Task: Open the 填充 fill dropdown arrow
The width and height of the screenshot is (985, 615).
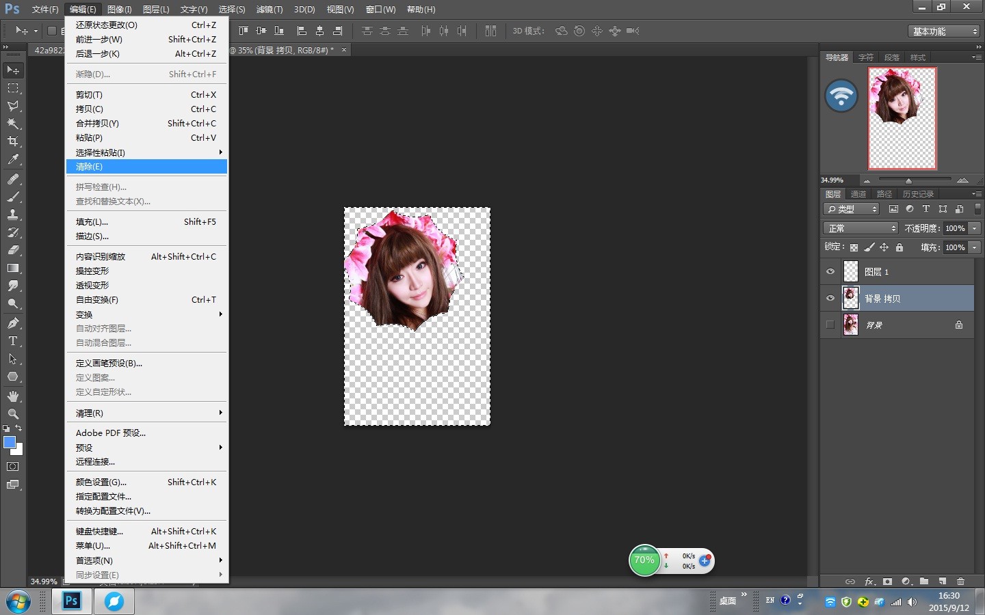Action: coord(975,247)
